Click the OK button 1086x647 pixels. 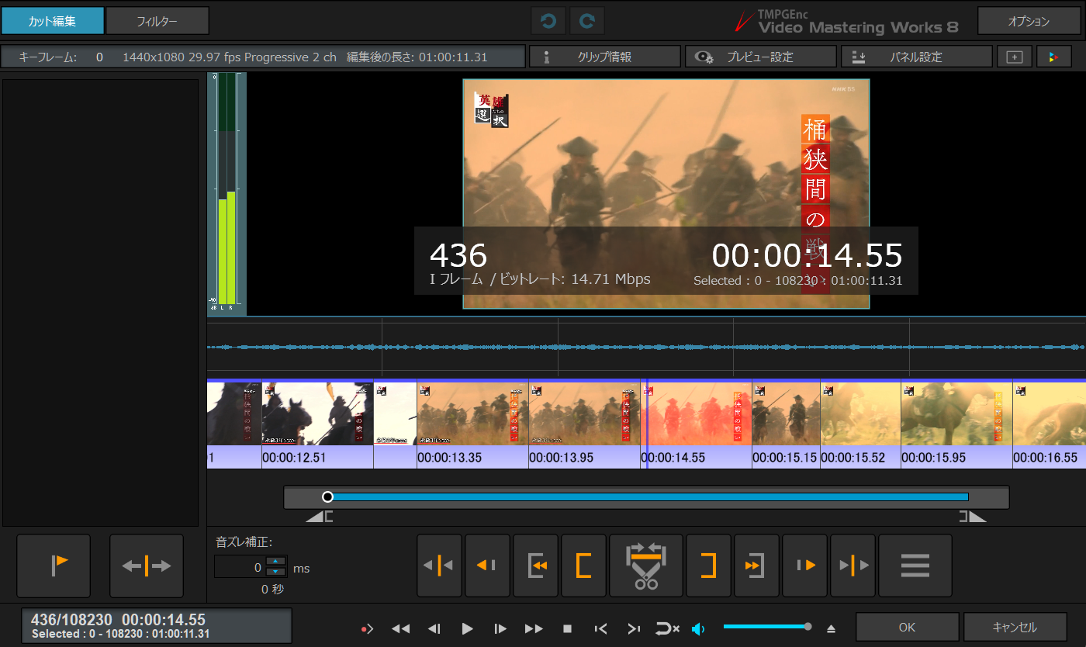pyautogui.click(x=907, y=627)
